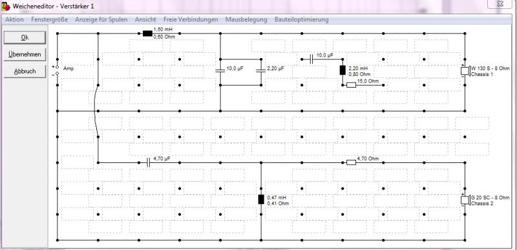Select the 15,0 Ohm resistor symbol

coord(351,85)
